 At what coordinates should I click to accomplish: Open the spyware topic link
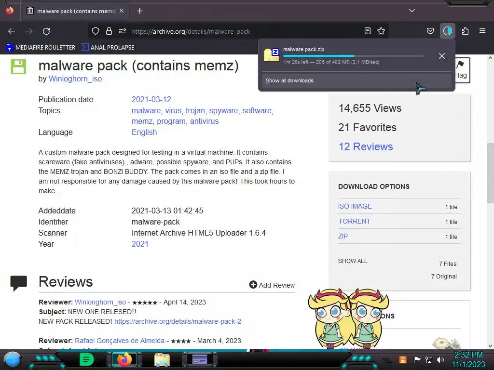tap(224, 110)
